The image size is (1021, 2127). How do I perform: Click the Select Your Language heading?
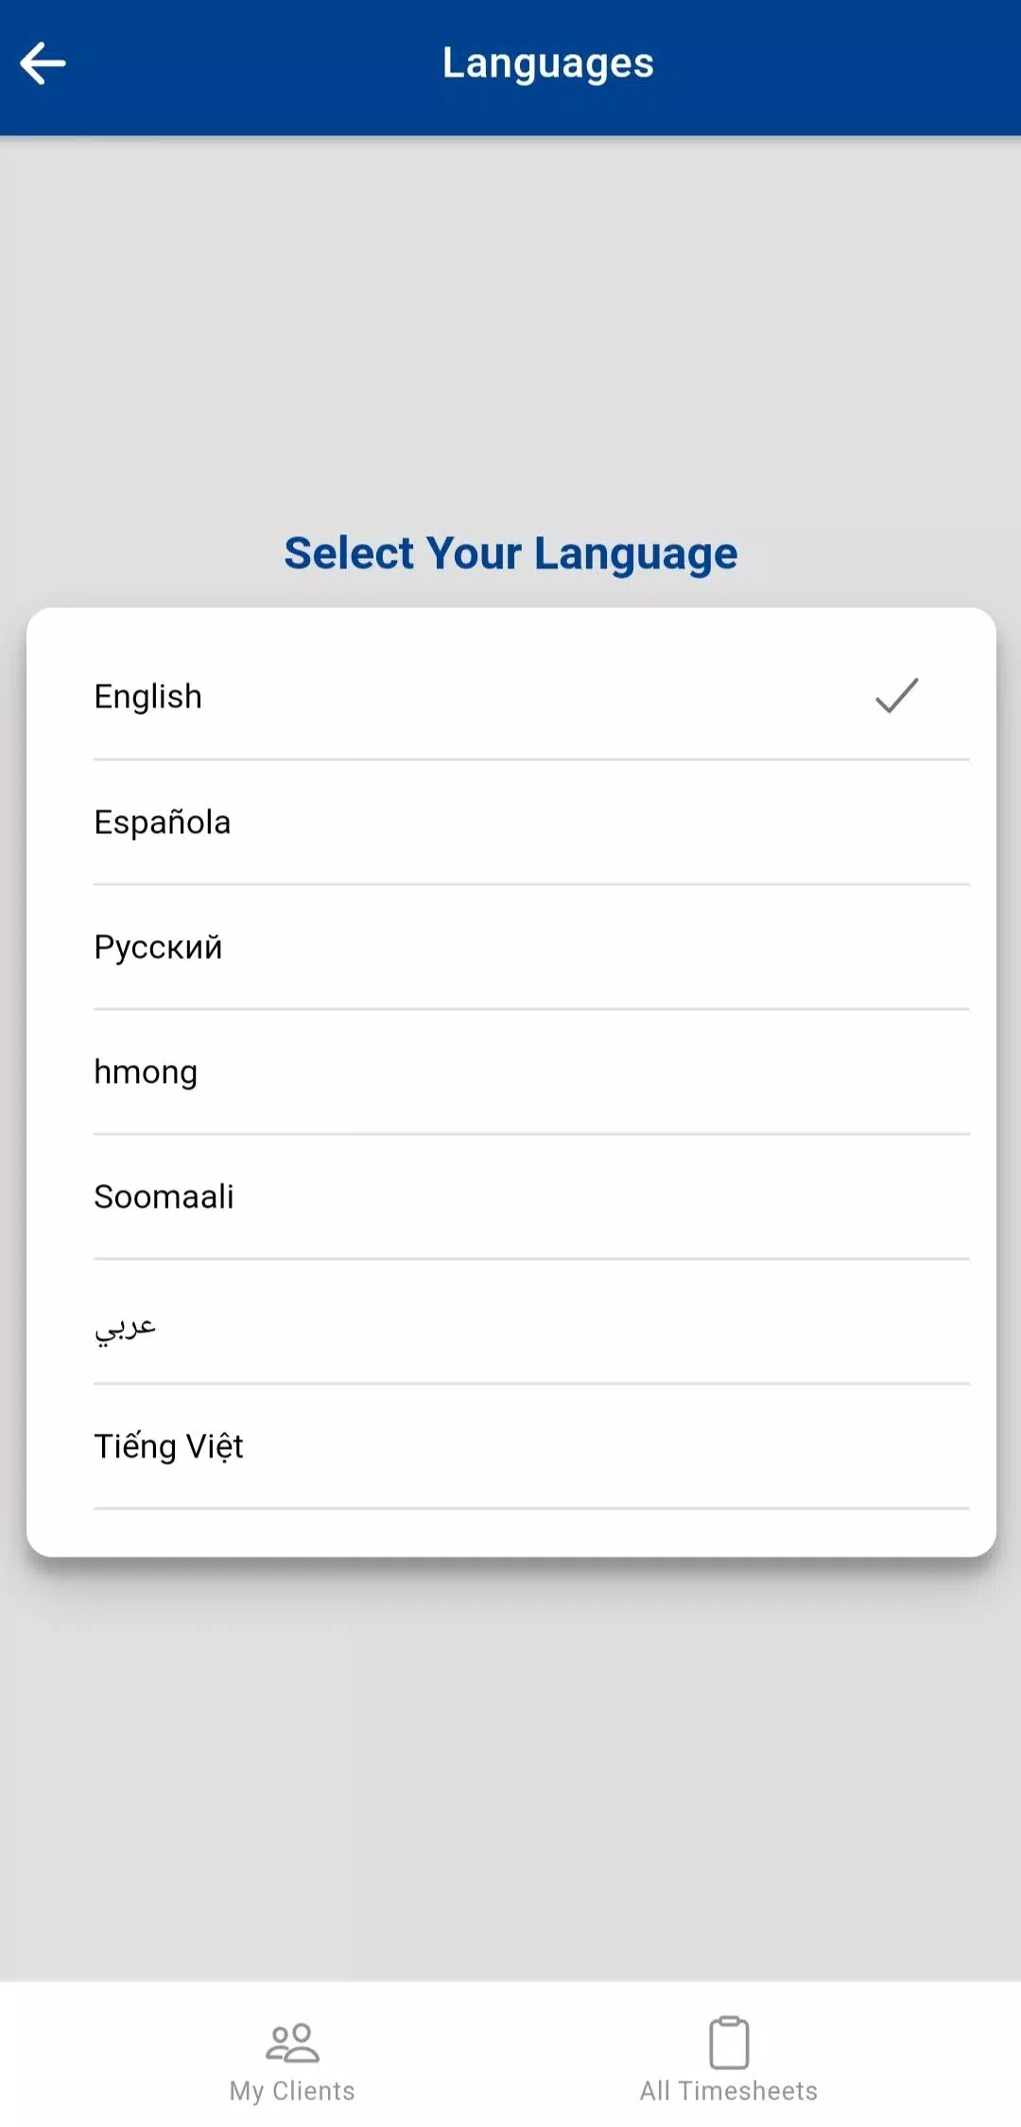[x=510, y=553]
